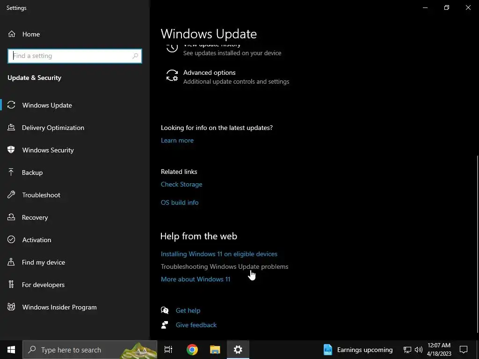
Task: Click the Home house icon
Action: pos(12,34)
